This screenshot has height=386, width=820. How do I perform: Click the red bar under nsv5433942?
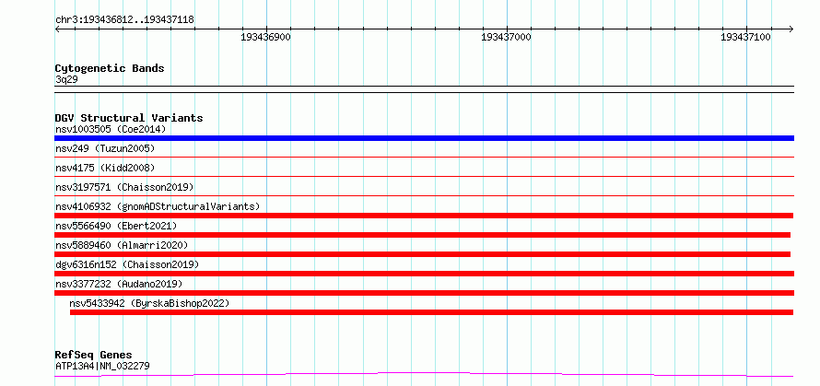tap(431, 312)
